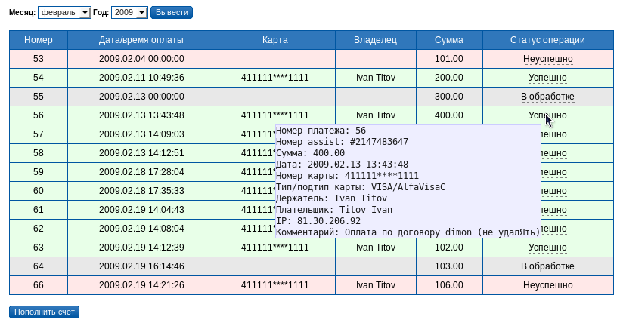Click the Владелец column header
This screenshot has height=326, width=620.
point(376,40)
